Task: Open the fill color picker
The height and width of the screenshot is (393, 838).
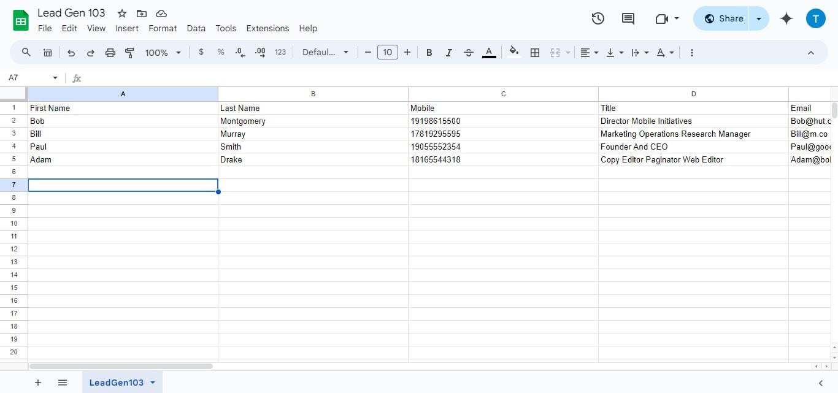Action: pyautogui.click(x=514, y=53)
